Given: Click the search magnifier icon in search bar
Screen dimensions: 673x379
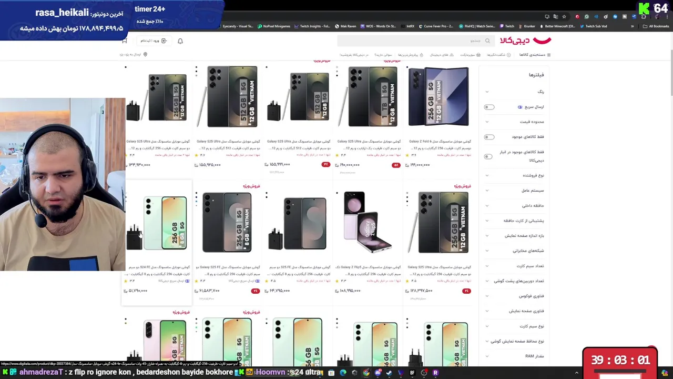Looking at the screenshot, I should point(487,41).
